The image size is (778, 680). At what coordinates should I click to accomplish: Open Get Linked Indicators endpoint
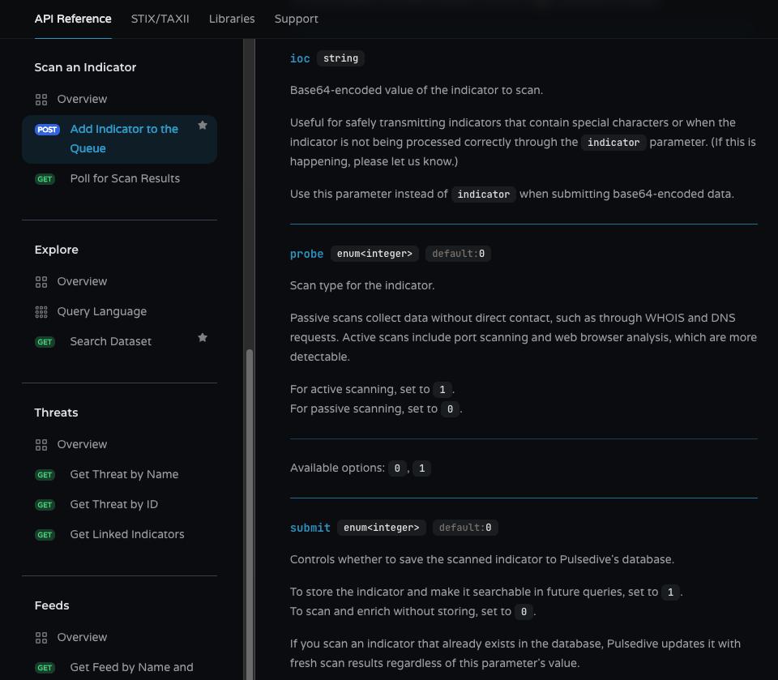pos(127,534)
